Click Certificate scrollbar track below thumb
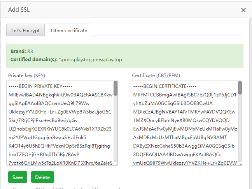The width and height of the screenshot is (252, 189). click(x=240, y=132)
